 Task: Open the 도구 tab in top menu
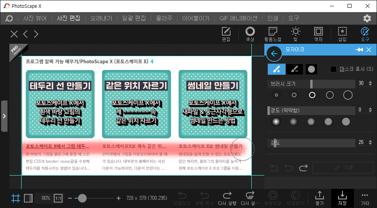(x=294, y=18)
